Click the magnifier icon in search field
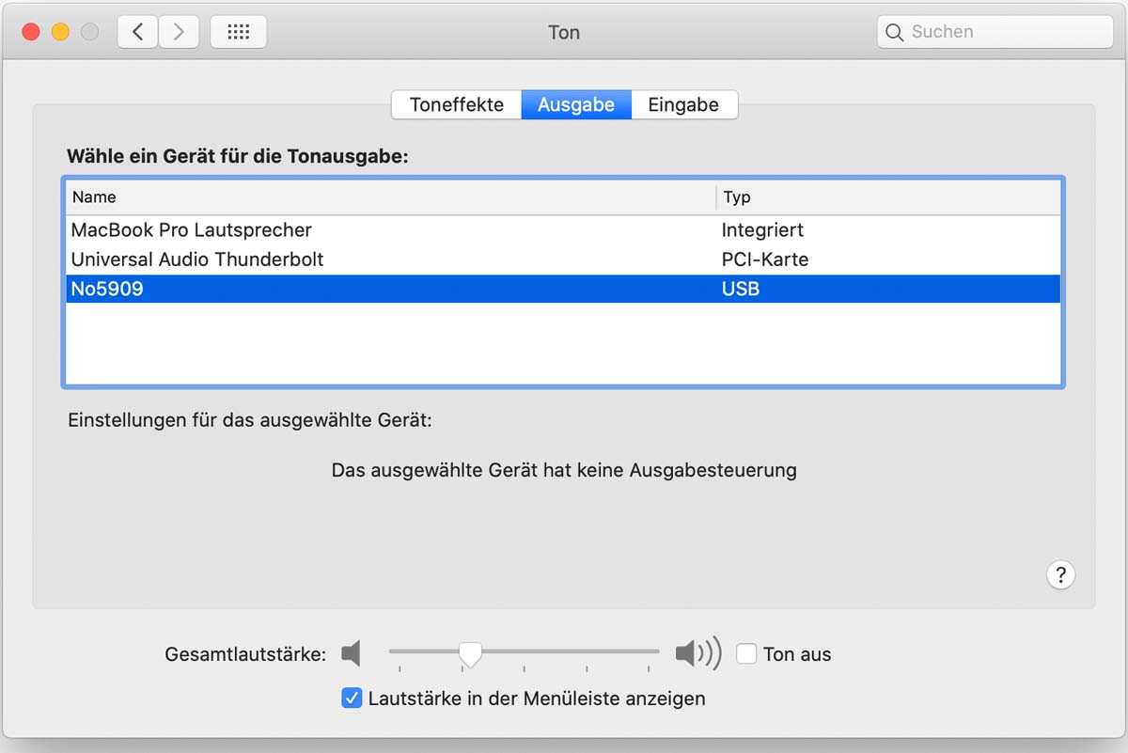The width and height of the screenshot is (1128, 753). (x=895, y=32)
